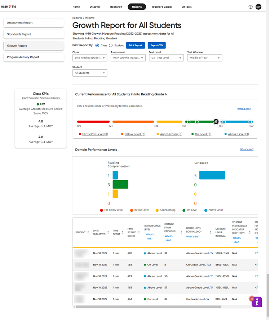Click the yellow Approaching performance bar
The height and width of the screenshot is (320, 270).
[x=169, y=122]
